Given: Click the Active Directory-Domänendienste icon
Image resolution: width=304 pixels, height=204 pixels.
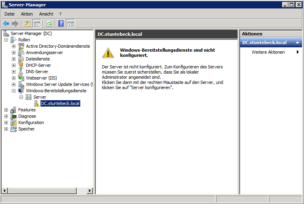Looking at the screenshot, I should [21, 46].
